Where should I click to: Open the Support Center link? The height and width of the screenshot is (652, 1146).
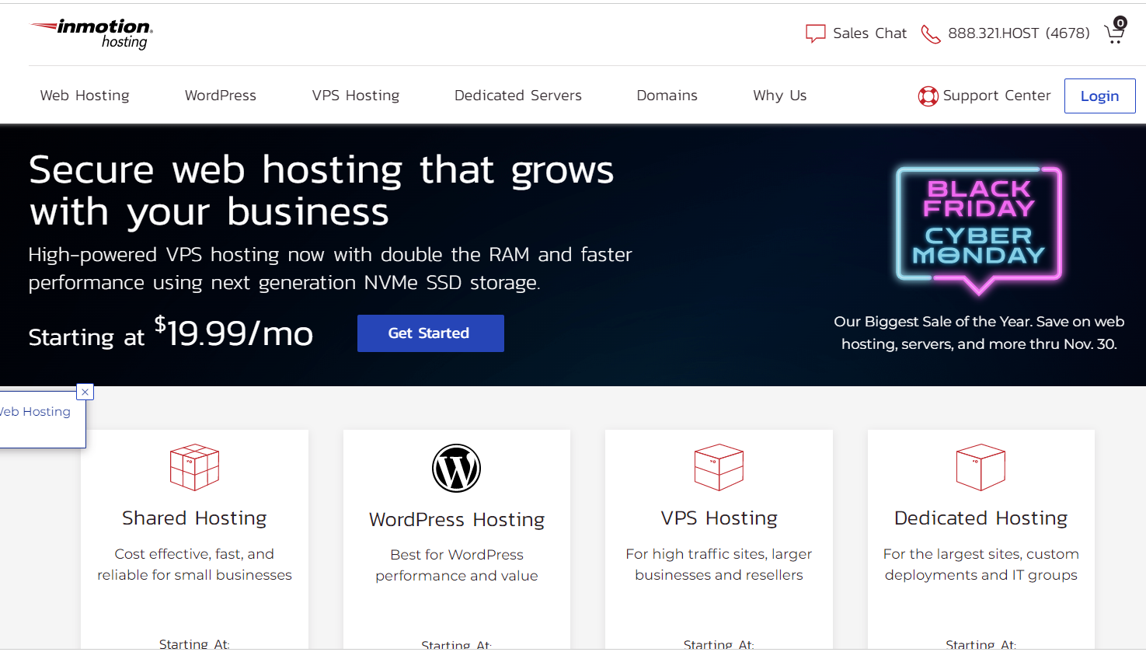[997, 96]
